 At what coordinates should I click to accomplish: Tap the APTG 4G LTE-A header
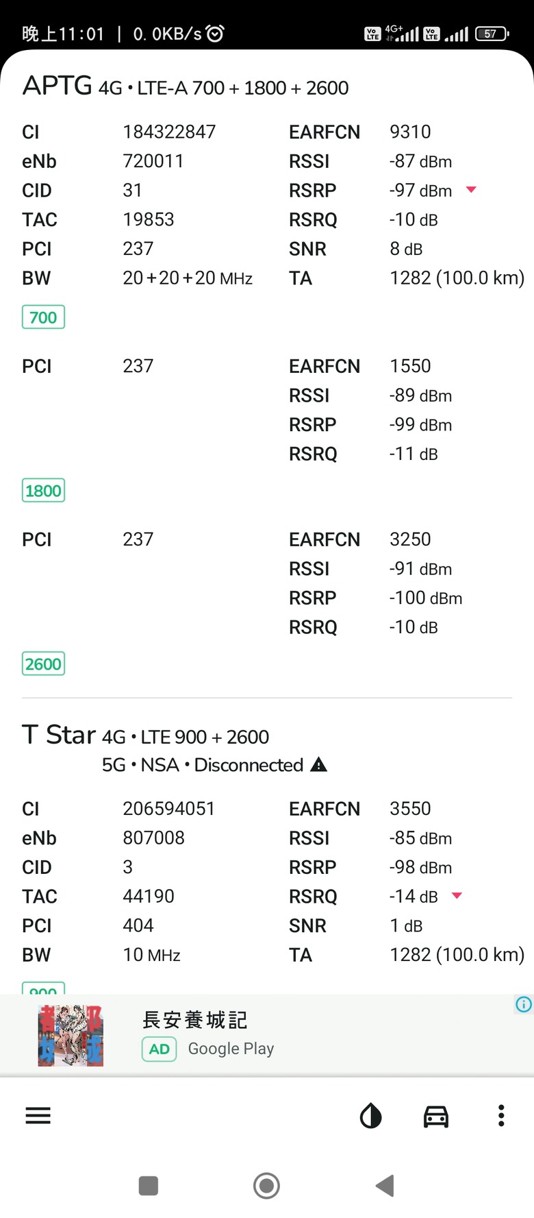(186, 86)
